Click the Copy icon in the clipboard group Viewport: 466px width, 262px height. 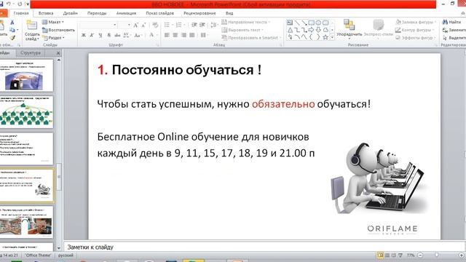[x=12, y=30]
